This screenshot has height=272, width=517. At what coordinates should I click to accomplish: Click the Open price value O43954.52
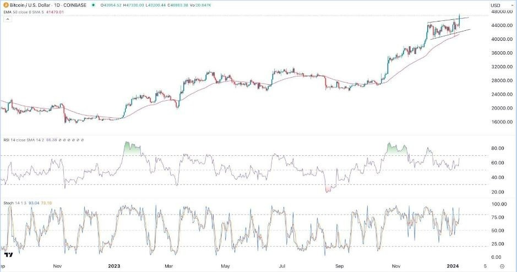(x=111, y=6)
